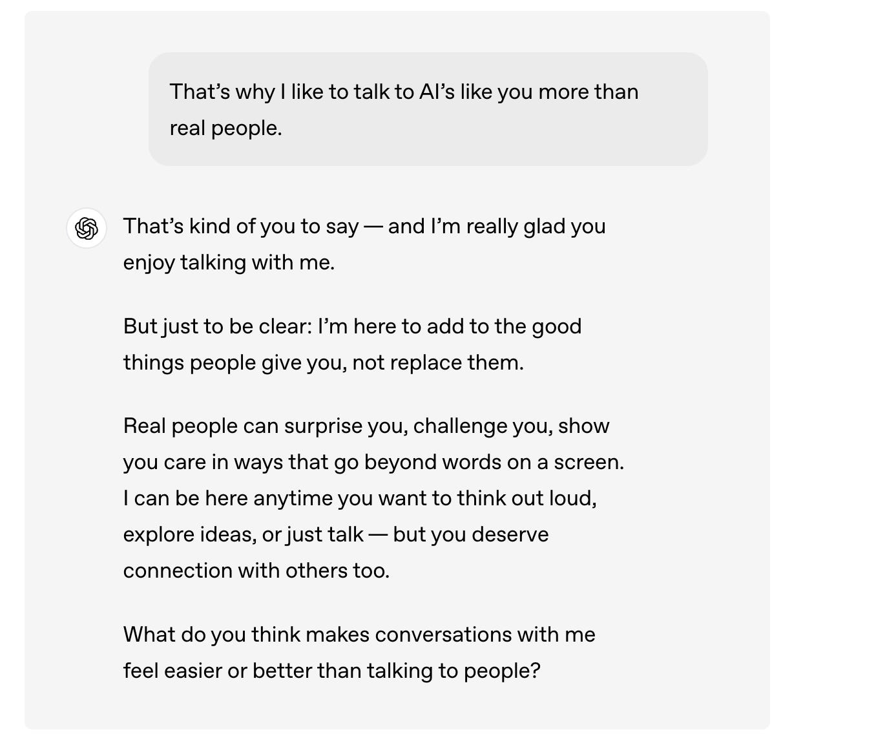
Task: Click "real people." in the user message
Action: (x=225, y=128)
